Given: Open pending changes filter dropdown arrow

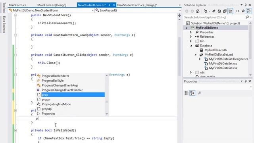Looking at the screenshot, I should [210, 11].
